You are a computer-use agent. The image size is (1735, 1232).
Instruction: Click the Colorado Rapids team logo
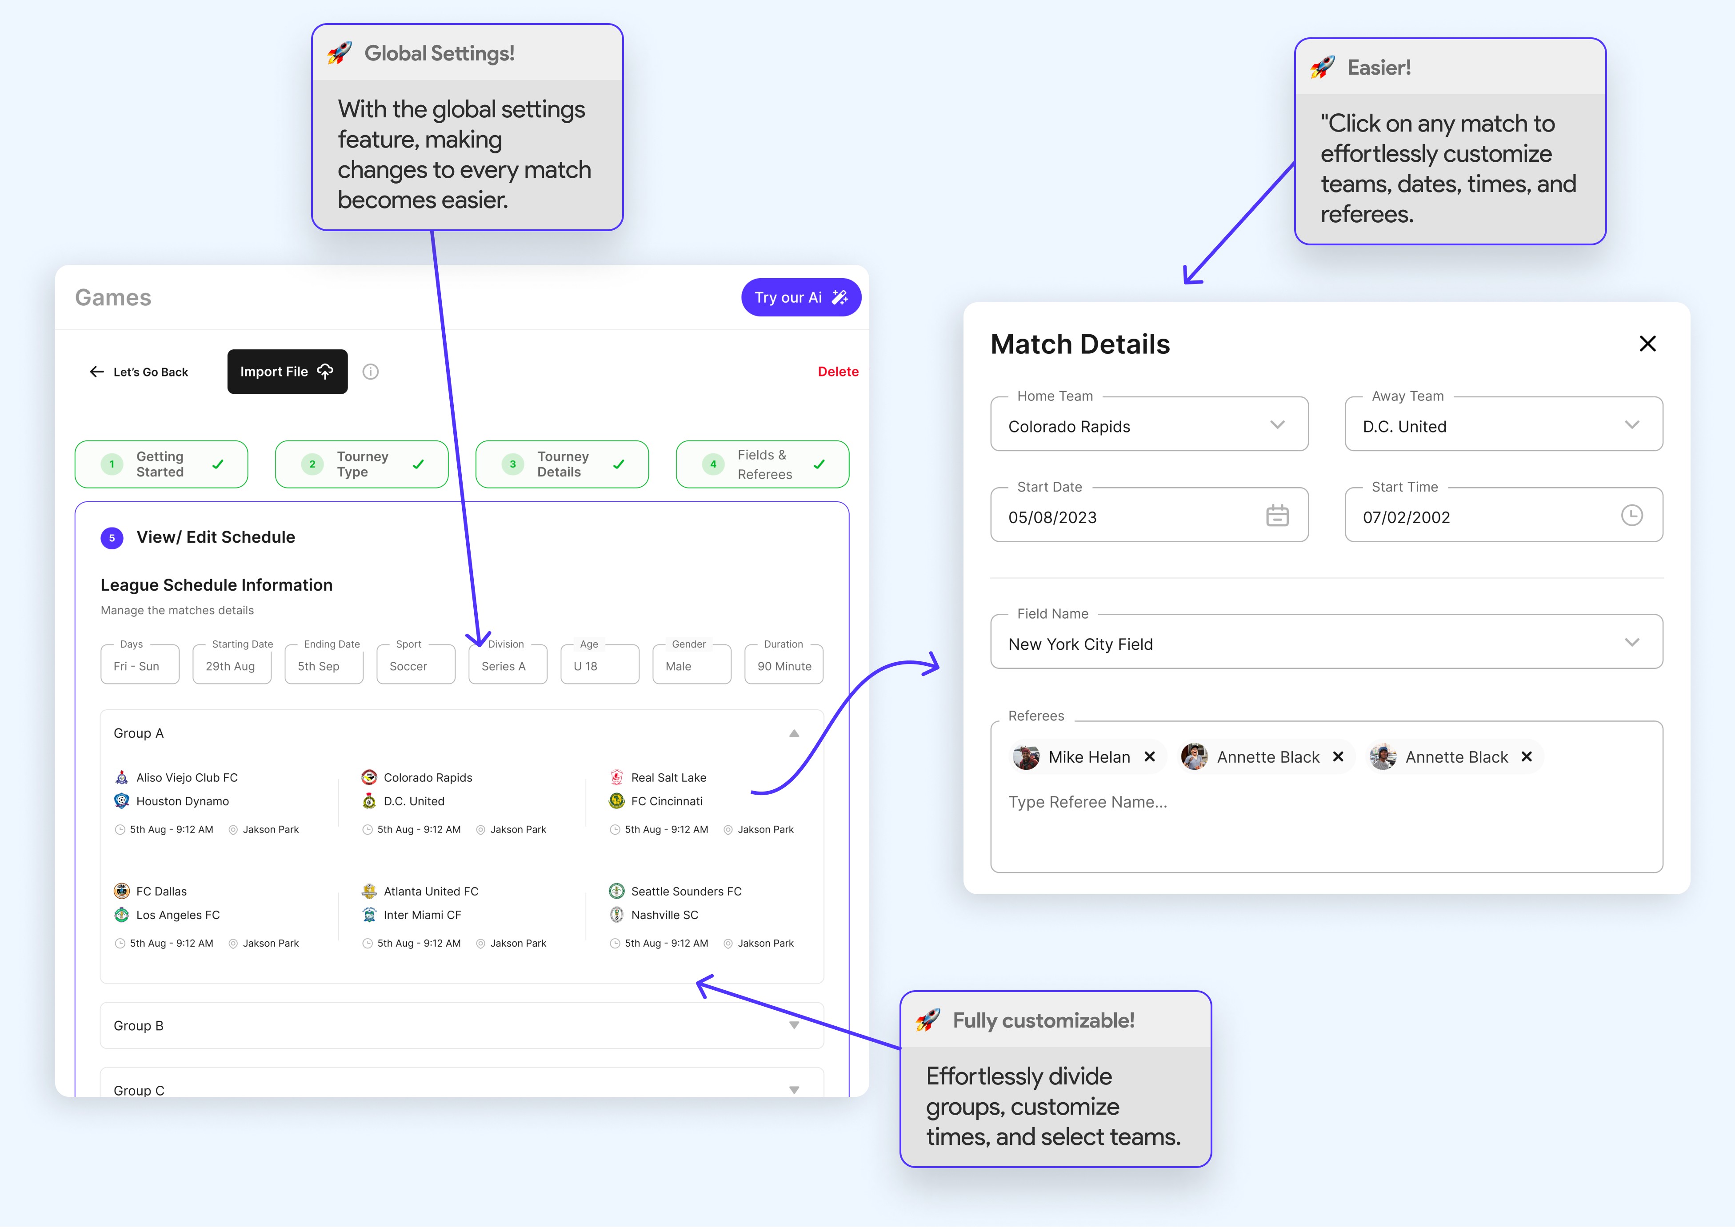pos(369,778)
